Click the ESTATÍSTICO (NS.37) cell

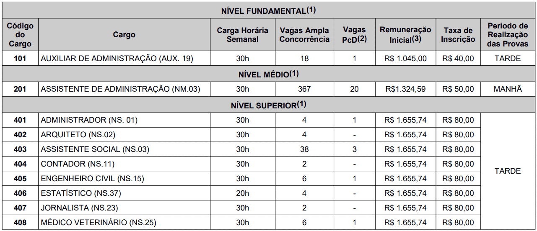pos(124,193)
